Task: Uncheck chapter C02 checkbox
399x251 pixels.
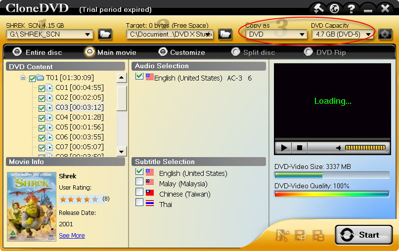Action: tap(42, 98)
